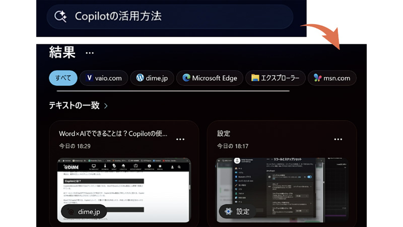Image resolution: width=403 pixels, height=227 pixels.
Task: Open the 設定 snapshot thumbnail
Action: tap(282, 190)
